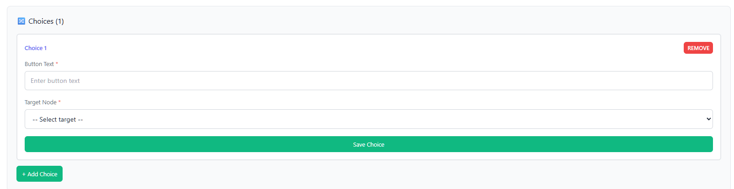Viewport: 734px width, 189px height.
Task: Click the "Enter button text" placeholder
Action: (x=55, y=81)
